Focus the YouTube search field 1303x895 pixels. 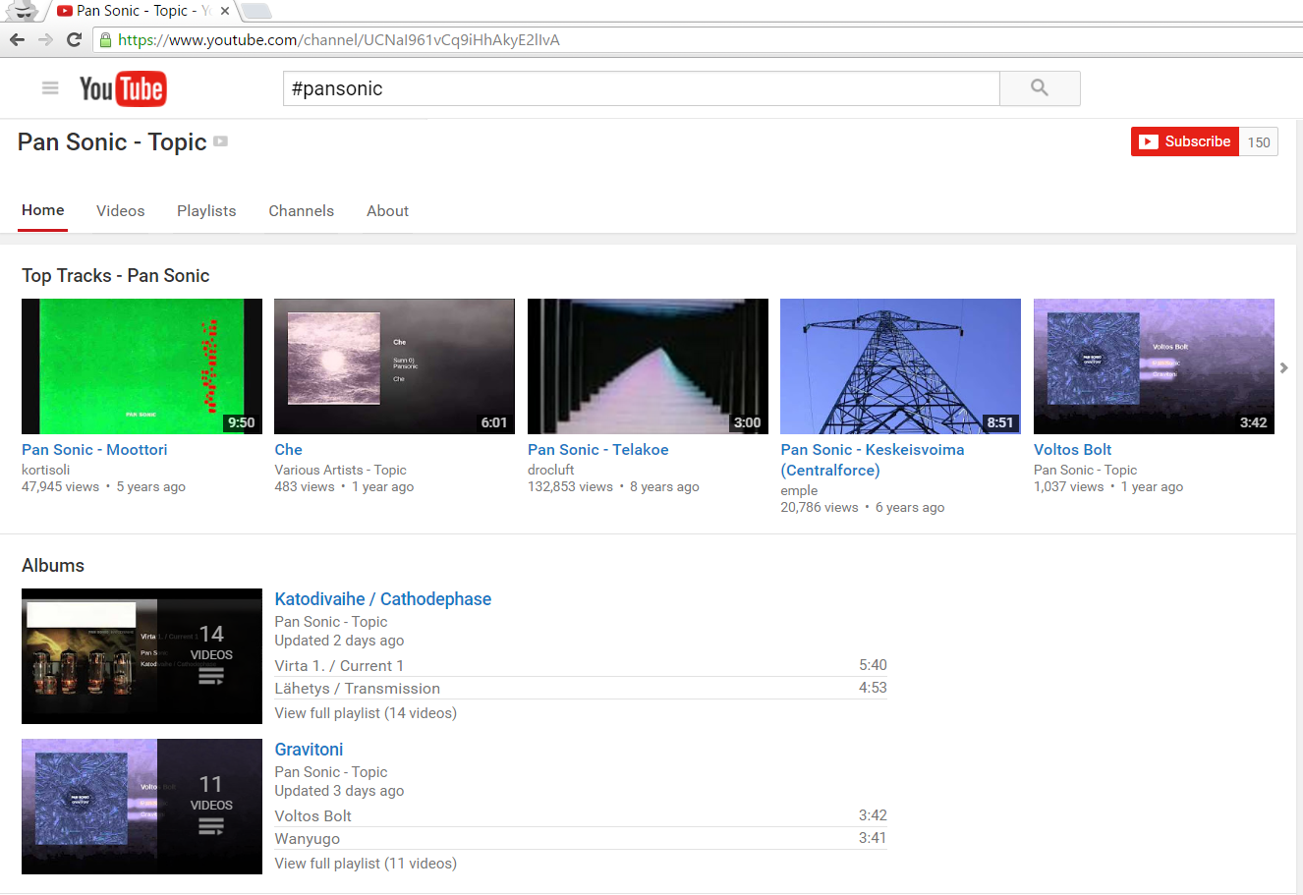pyautogui.click(x=642, y=88)
